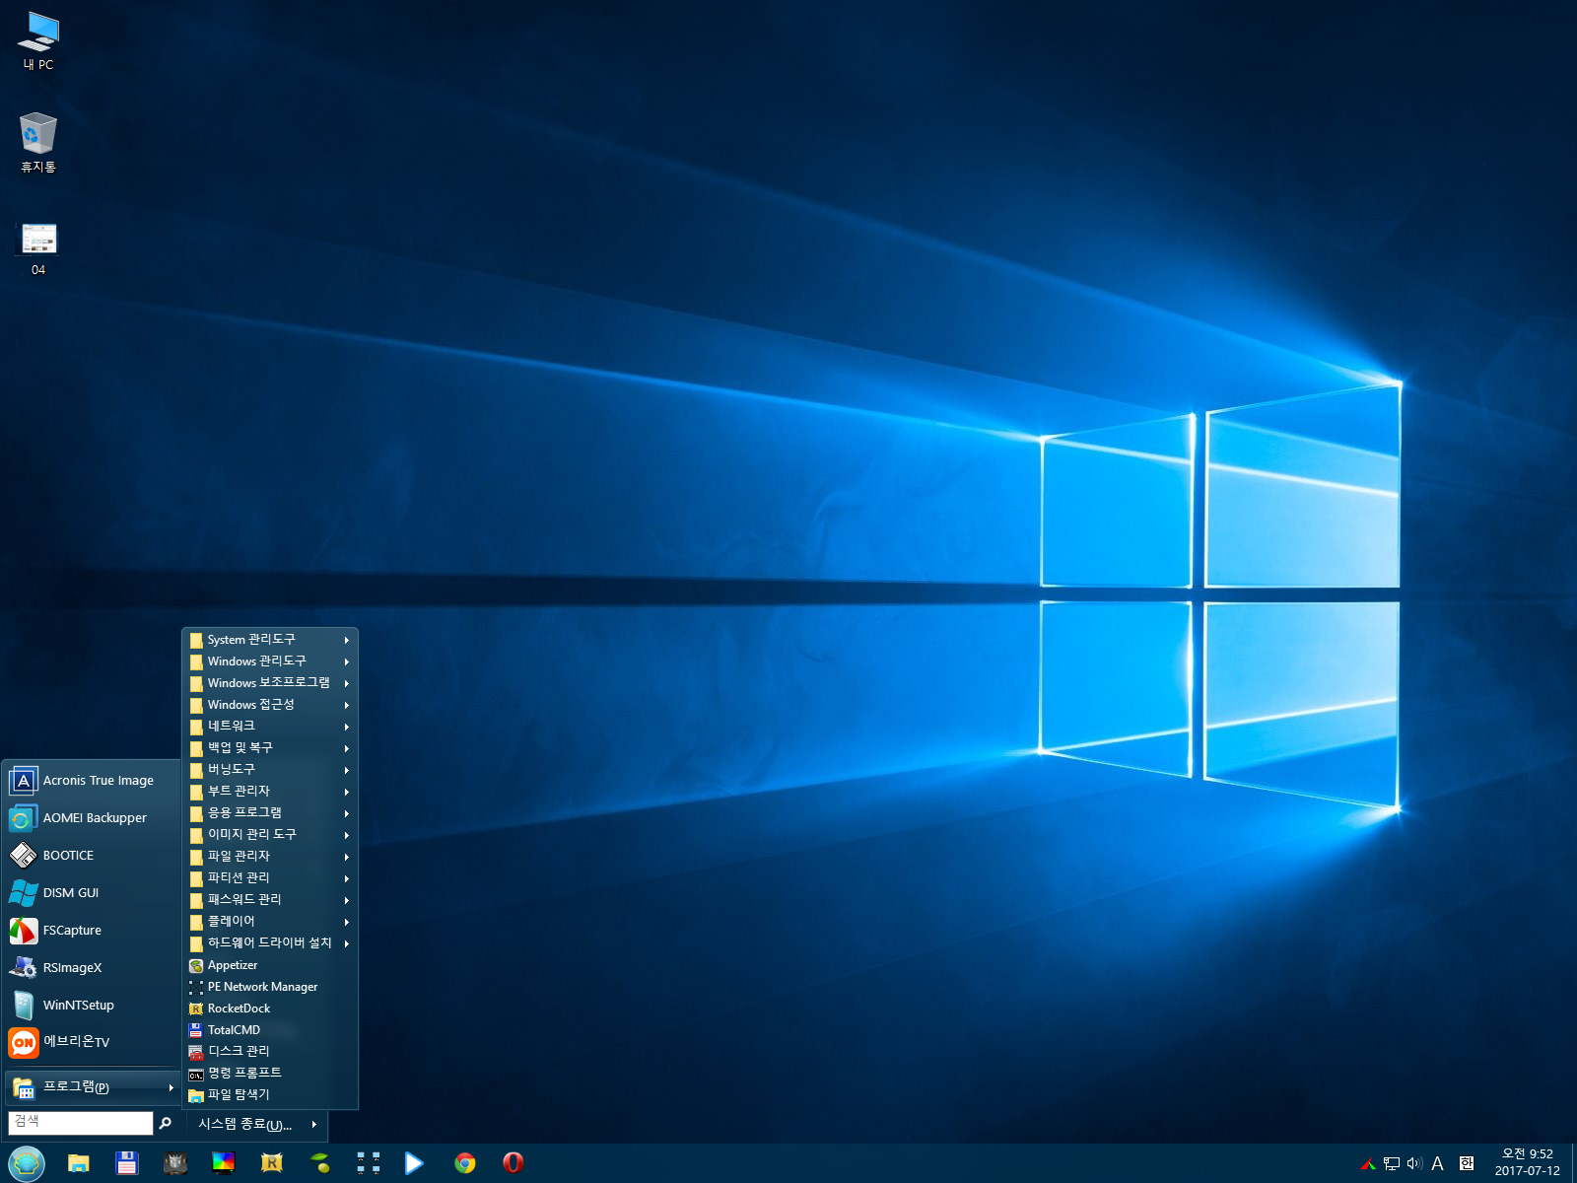
Task: Expand the 네트워크 folder submenu
Action: 270,727
